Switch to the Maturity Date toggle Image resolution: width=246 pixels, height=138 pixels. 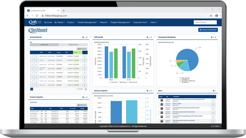click(44, 45)
